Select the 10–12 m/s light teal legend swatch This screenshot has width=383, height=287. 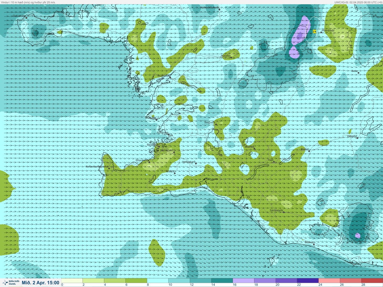(x=179, y=281)
